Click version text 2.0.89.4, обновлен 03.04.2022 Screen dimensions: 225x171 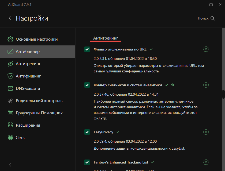(125, 141)
